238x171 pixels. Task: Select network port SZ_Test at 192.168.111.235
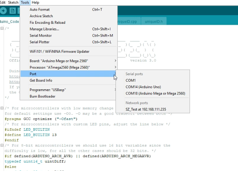[x=153, y=109]
